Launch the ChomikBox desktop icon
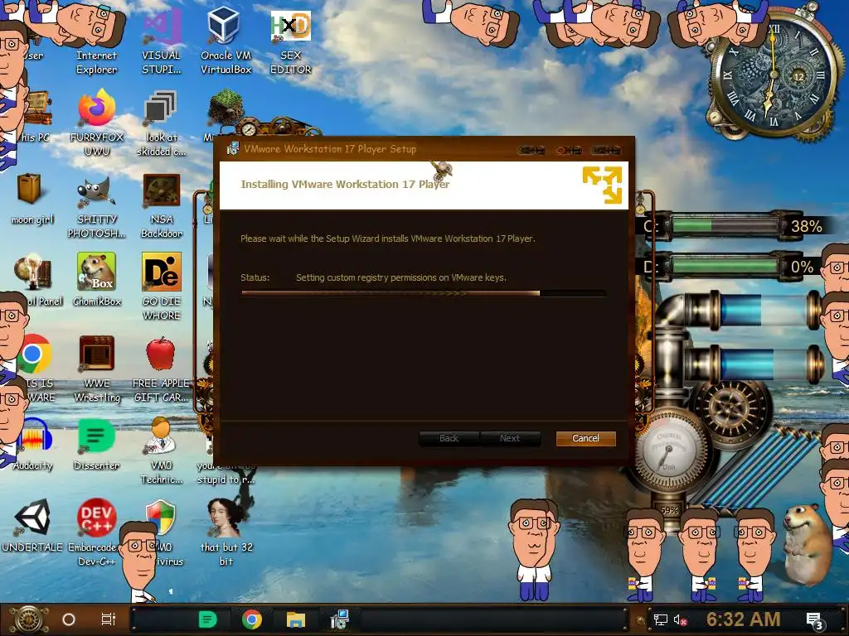This screenshot has height=636, width=849. pos(96,279)
